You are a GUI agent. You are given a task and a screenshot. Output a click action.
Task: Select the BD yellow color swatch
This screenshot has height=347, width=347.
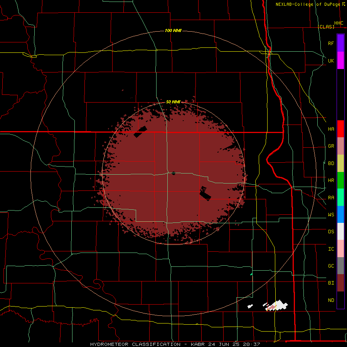(340, 163)
